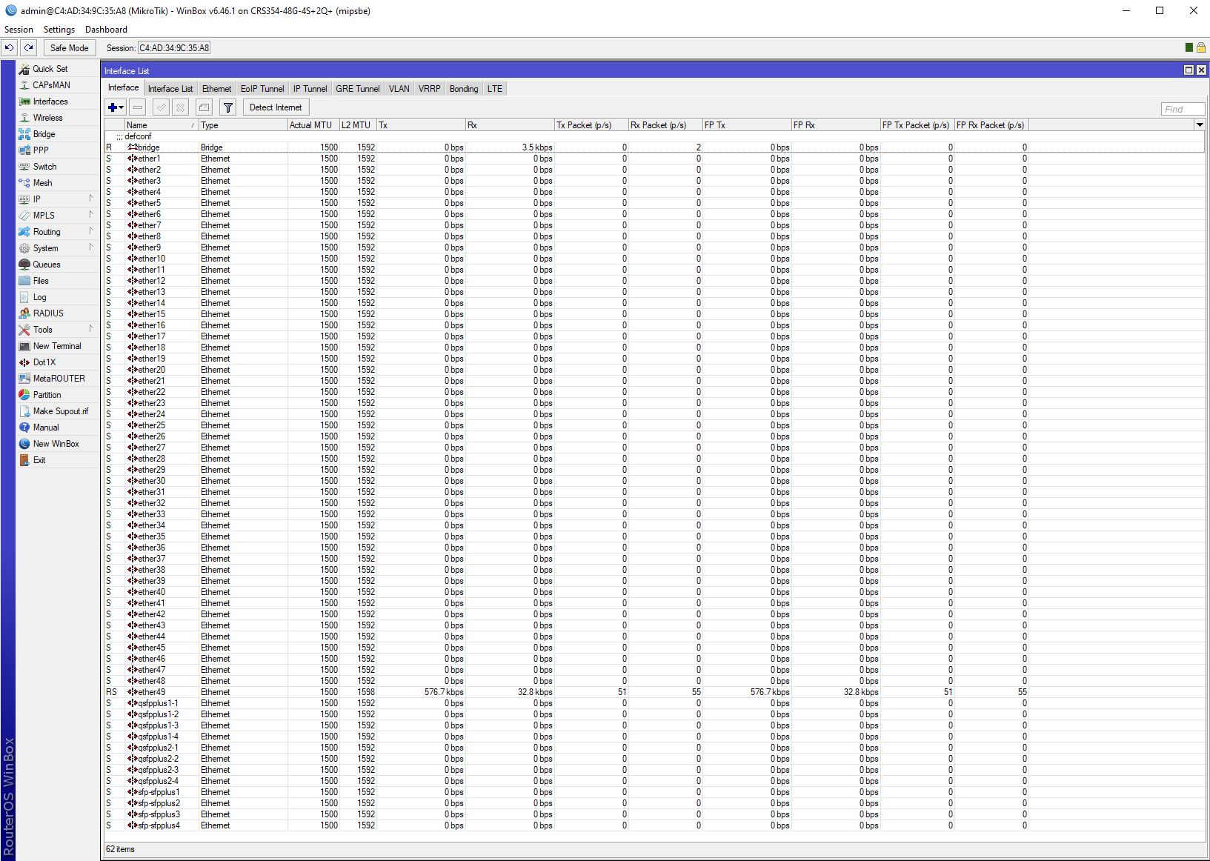
Task: Launch New WinBox from the sidebar
Action: 58,444
